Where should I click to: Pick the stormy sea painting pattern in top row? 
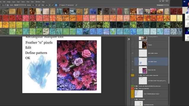[x=73, y=11]
